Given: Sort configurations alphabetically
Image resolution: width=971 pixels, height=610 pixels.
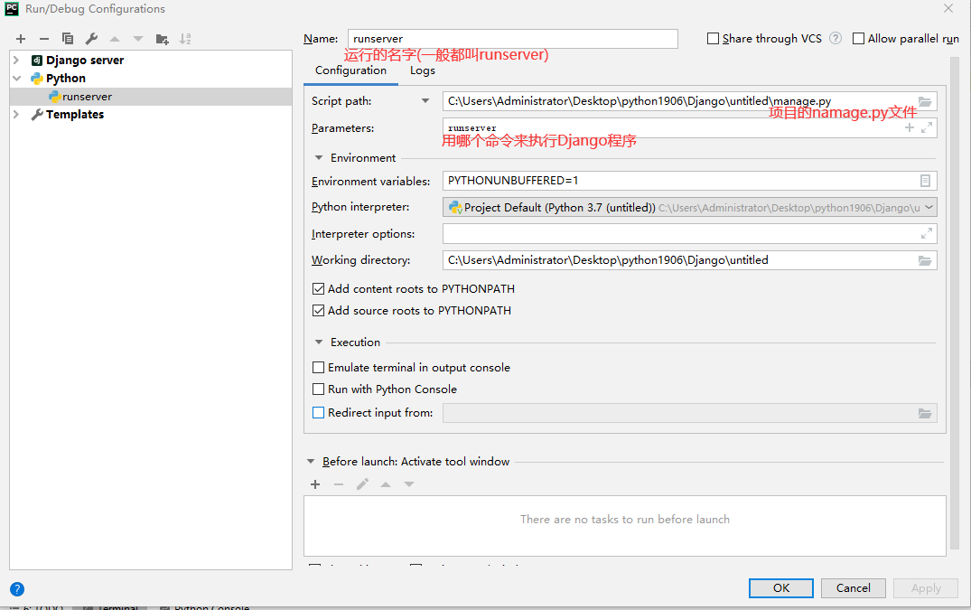Looking at the screenshot, I should pos(185,39).
